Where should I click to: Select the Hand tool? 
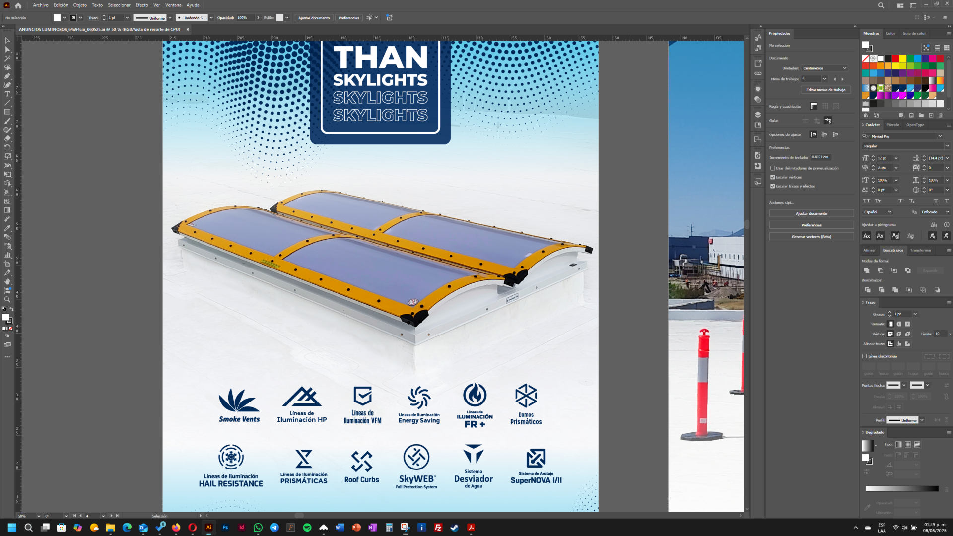pyautogui.click(x=7, y=282)
